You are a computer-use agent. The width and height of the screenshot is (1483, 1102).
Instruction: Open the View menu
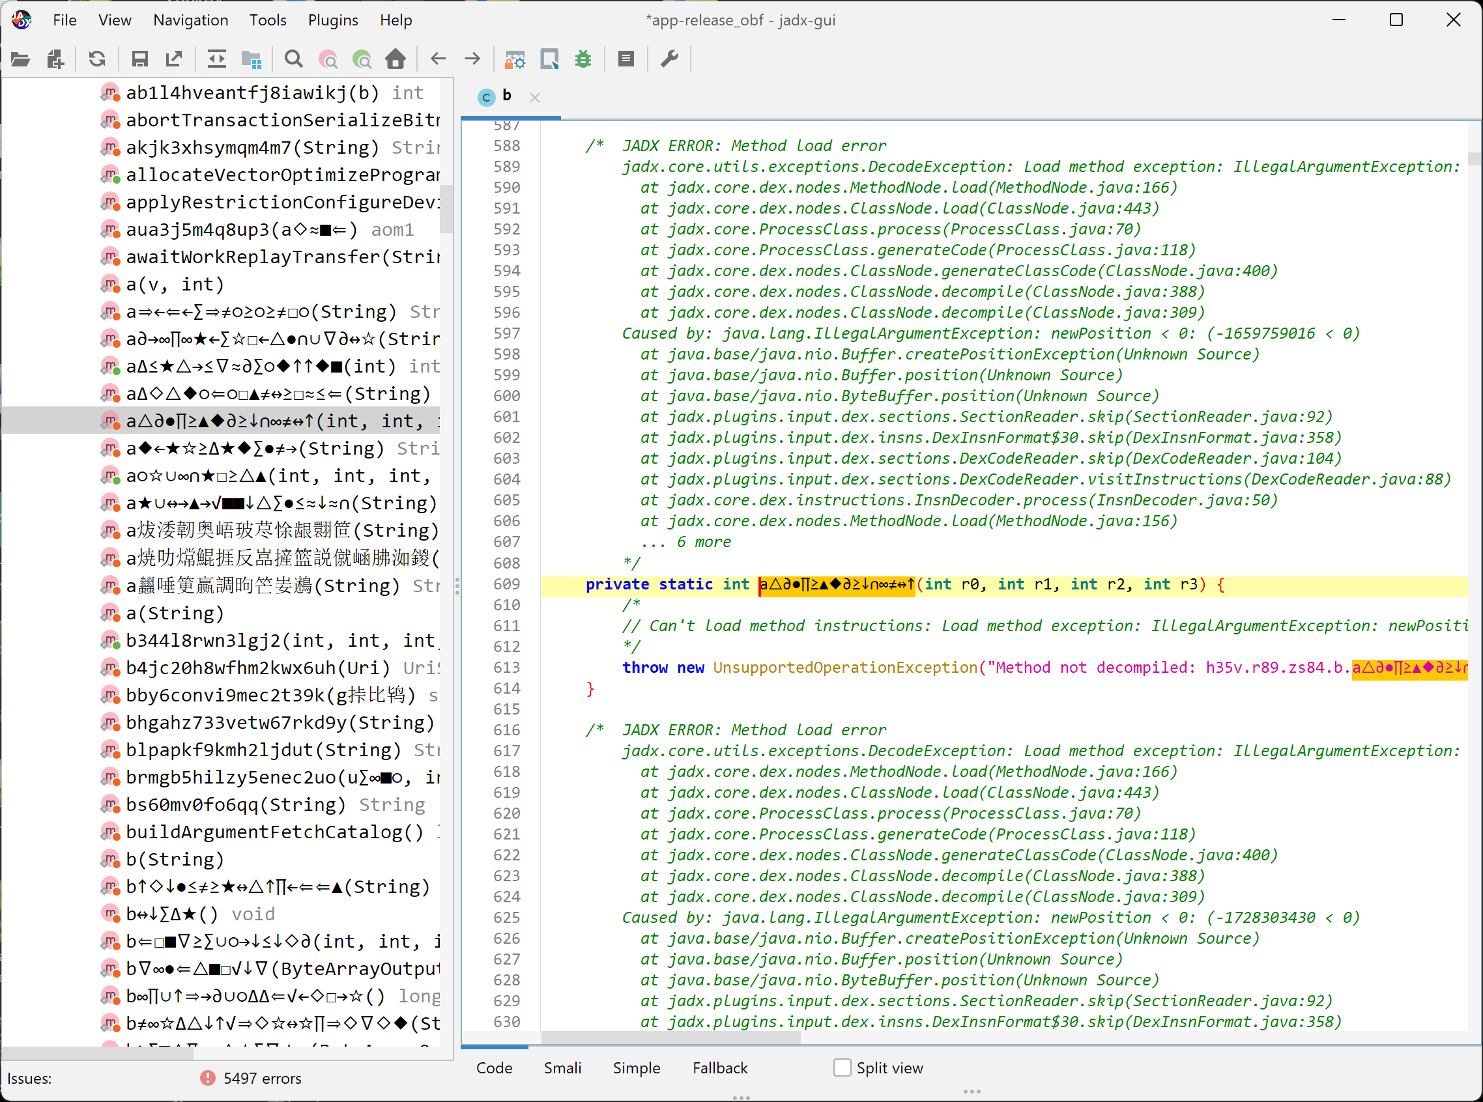tap(115, 20)
